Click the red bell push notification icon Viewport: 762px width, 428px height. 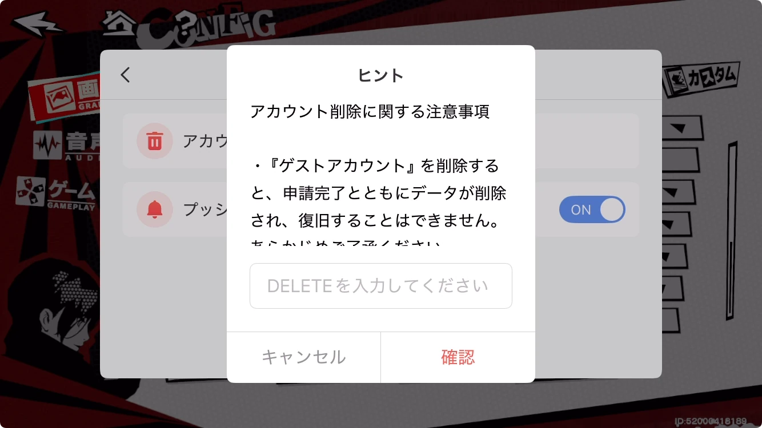point(154,209)
